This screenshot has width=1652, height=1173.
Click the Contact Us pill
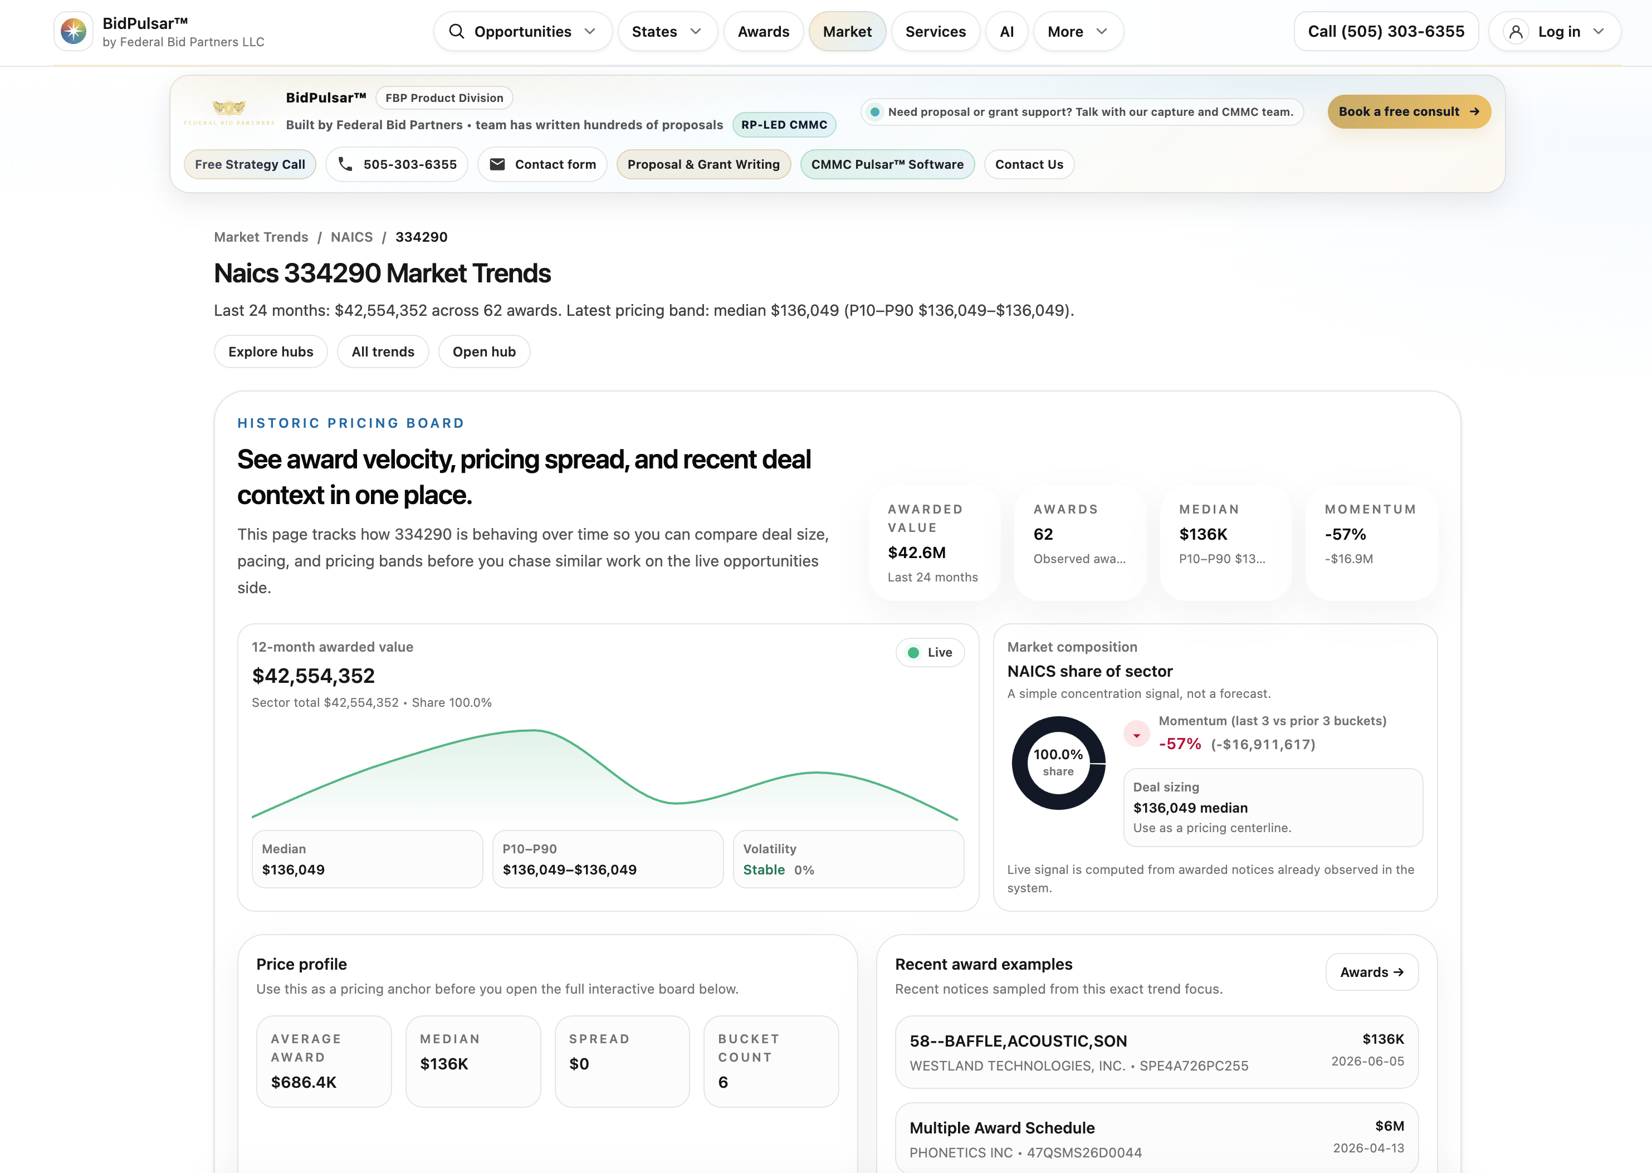tap(1029, 165)
